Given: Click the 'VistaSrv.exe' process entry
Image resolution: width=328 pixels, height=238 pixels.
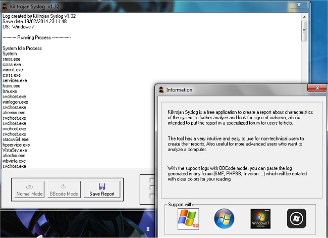Looking at the screenshot, I should click(15, 150).
